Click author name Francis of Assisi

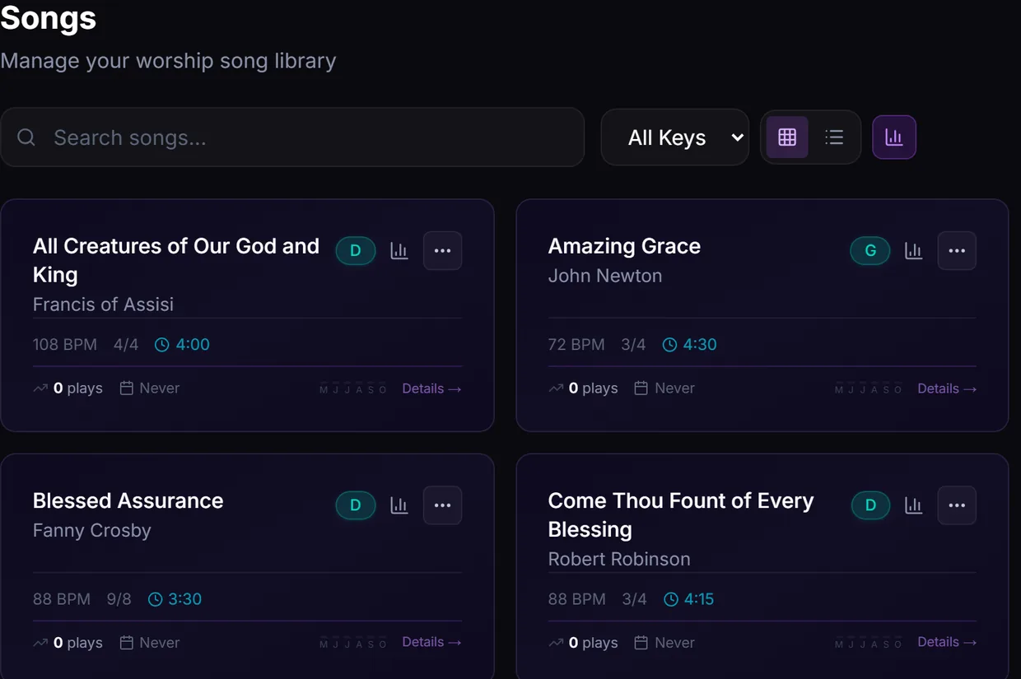pos(103,305)
